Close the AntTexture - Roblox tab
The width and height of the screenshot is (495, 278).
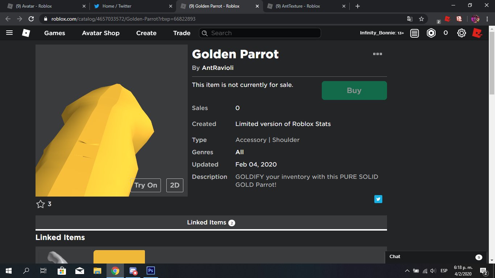(343, 6)
